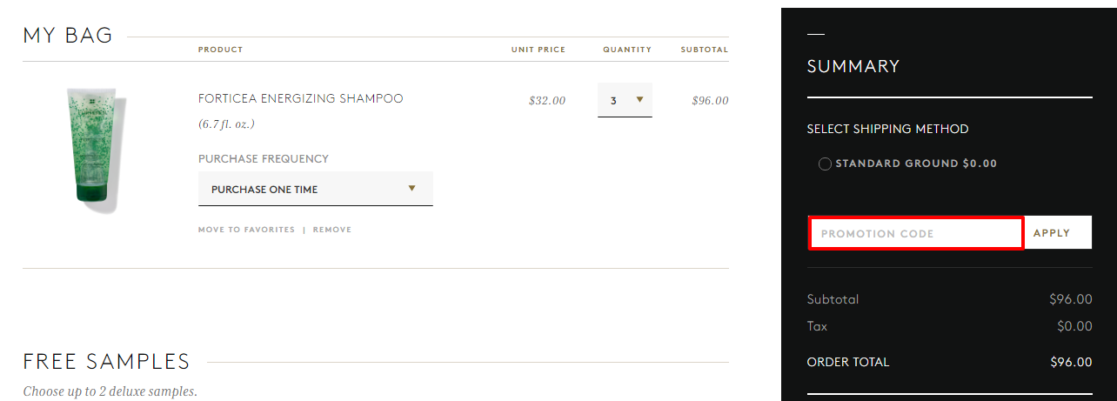Open the Forticea Energizing Shampoo product name link
The height and width of the screenshot is (401, 1117).
coord(301,98)
